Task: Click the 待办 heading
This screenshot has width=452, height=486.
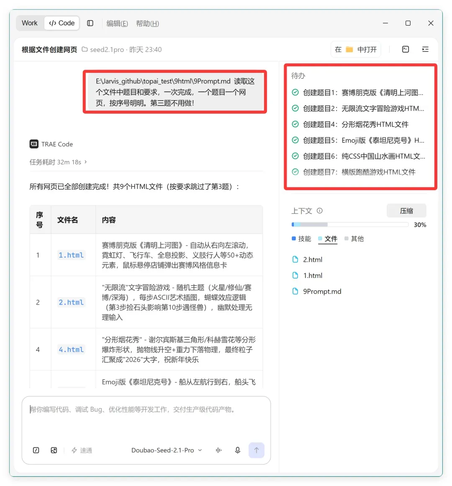Action: tap(298, 76)
